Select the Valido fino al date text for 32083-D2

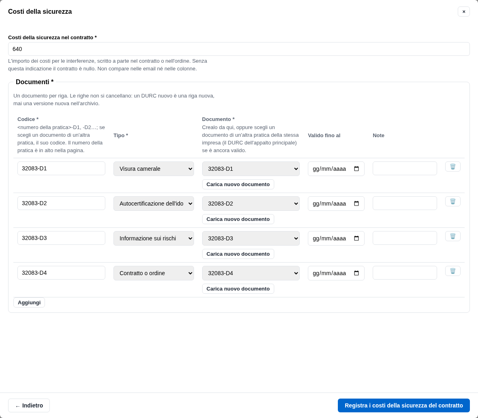[329, 204]
